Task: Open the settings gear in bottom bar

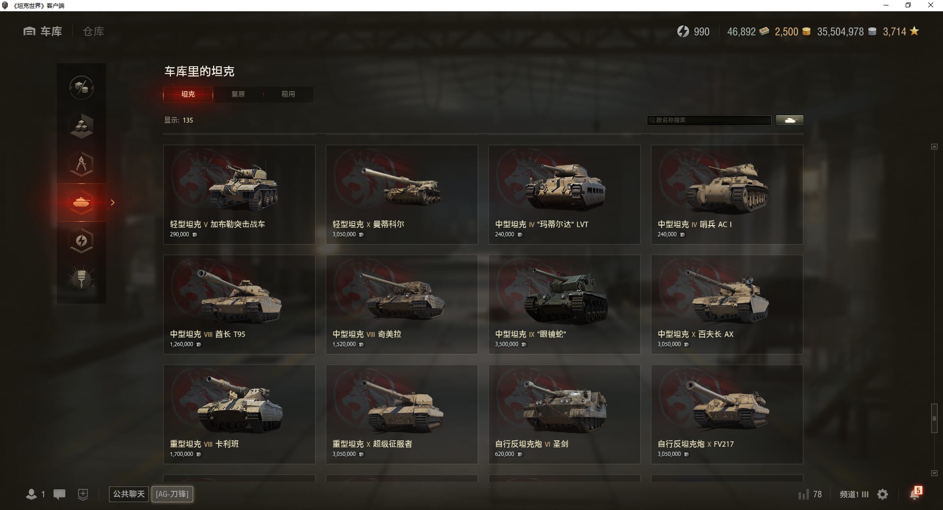Action: [883, 494]
